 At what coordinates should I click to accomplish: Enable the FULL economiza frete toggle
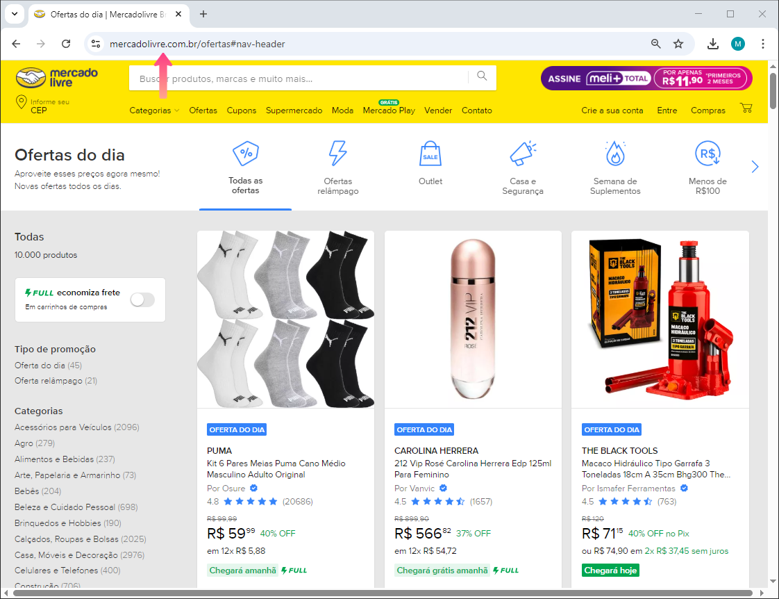point(142,299)
